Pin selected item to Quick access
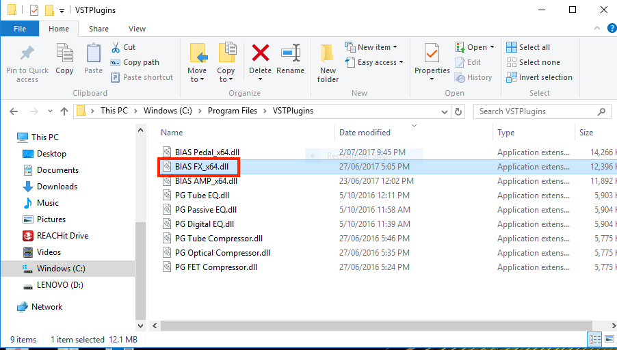 coord(27,64)
